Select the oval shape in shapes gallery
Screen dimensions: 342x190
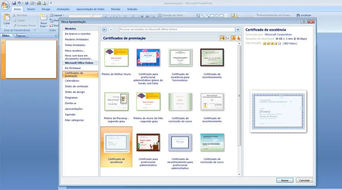coord(217,16)
